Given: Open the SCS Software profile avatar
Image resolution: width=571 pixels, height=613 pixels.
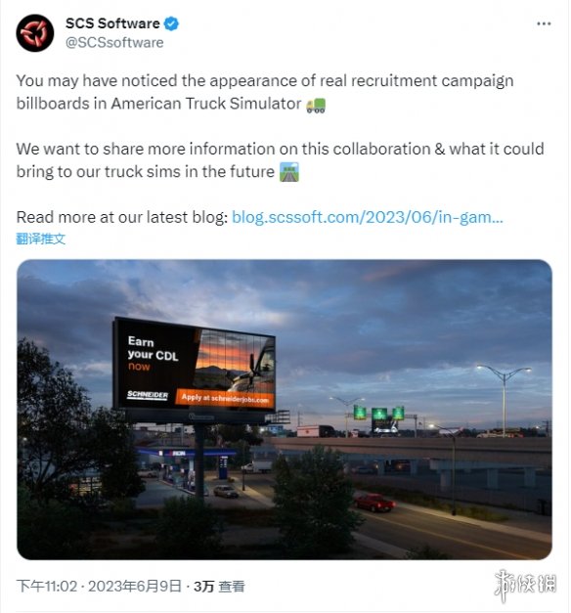Looking at the screenshot, I should click(x=35, y=33).
